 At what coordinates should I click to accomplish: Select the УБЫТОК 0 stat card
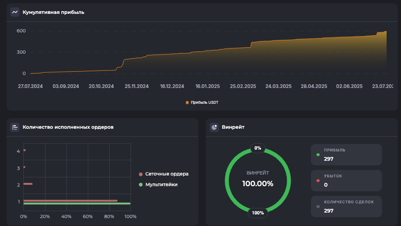point(346,181)
